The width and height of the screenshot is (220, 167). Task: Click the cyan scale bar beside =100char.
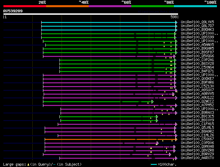pyautogui.click(x=154, y=165)
